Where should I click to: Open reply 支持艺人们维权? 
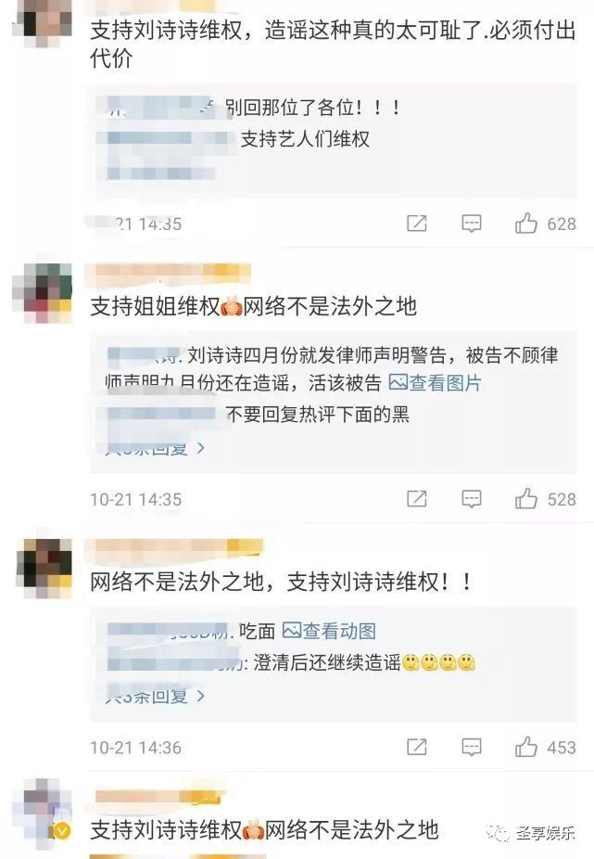point(306,139)
